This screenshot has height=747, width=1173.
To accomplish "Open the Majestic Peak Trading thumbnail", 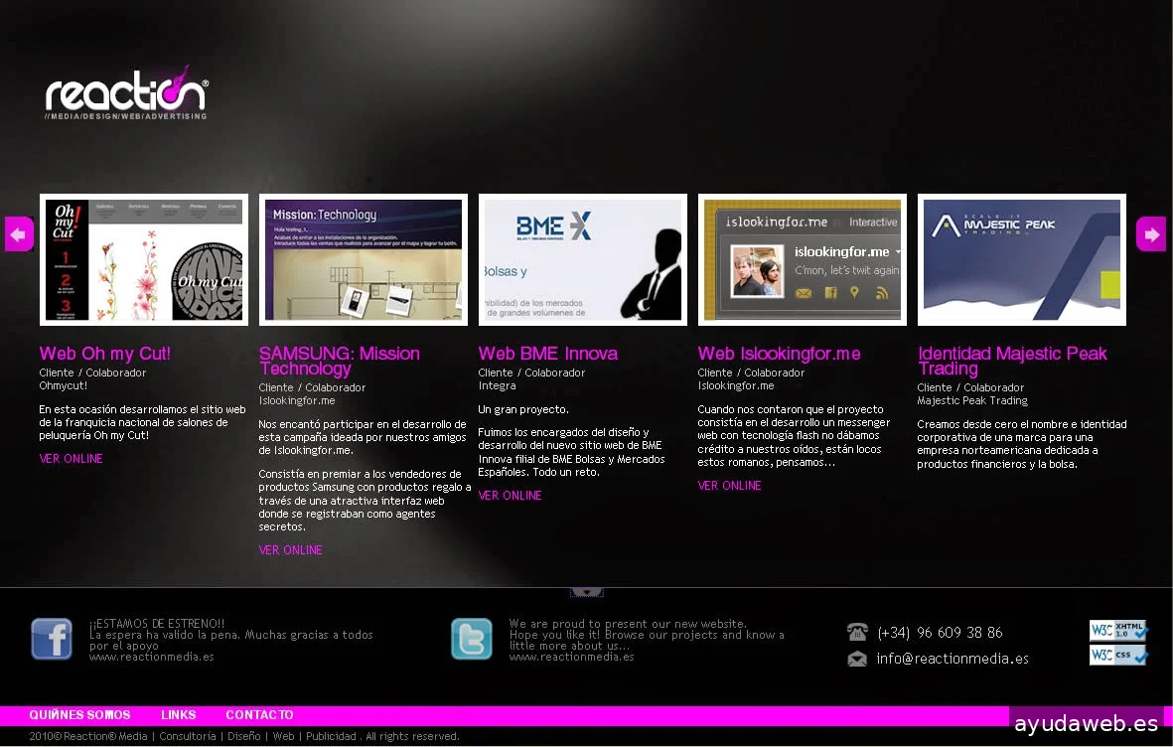I will point(1021,259).
